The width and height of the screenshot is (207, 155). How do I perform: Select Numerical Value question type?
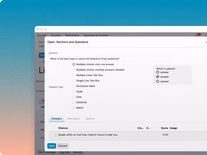tap(74, 86)
